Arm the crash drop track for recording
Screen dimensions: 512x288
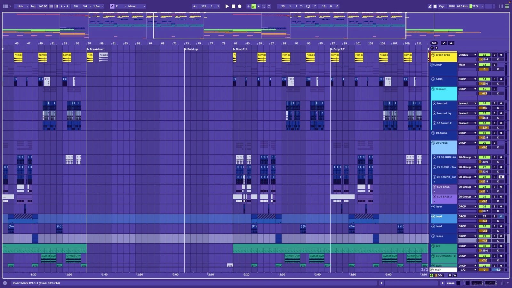point(501,55)
